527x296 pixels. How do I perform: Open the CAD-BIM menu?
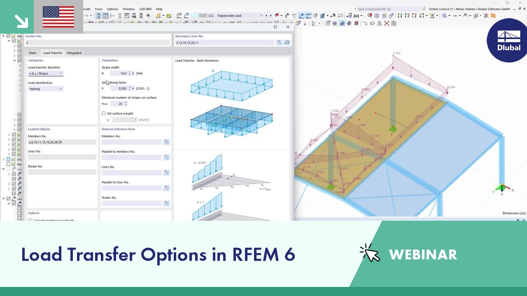coord(145,9)
